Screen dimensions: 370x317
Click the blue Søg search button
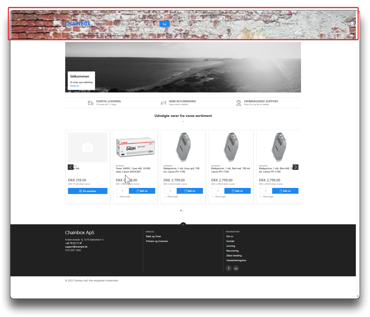pyautogui.click(x=165, y=24)
